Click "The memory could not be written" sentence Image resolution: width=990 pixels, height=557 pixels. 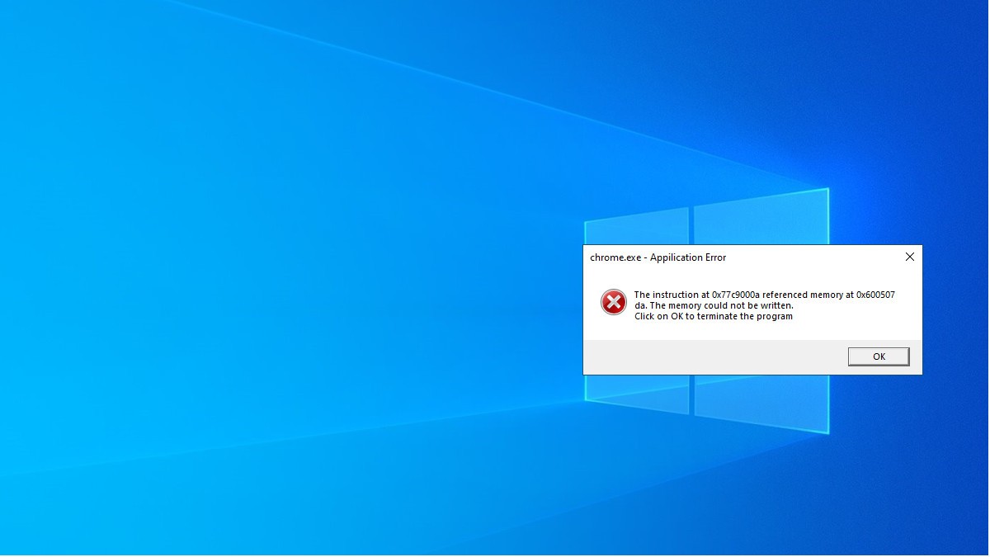(x=722, y=305)
